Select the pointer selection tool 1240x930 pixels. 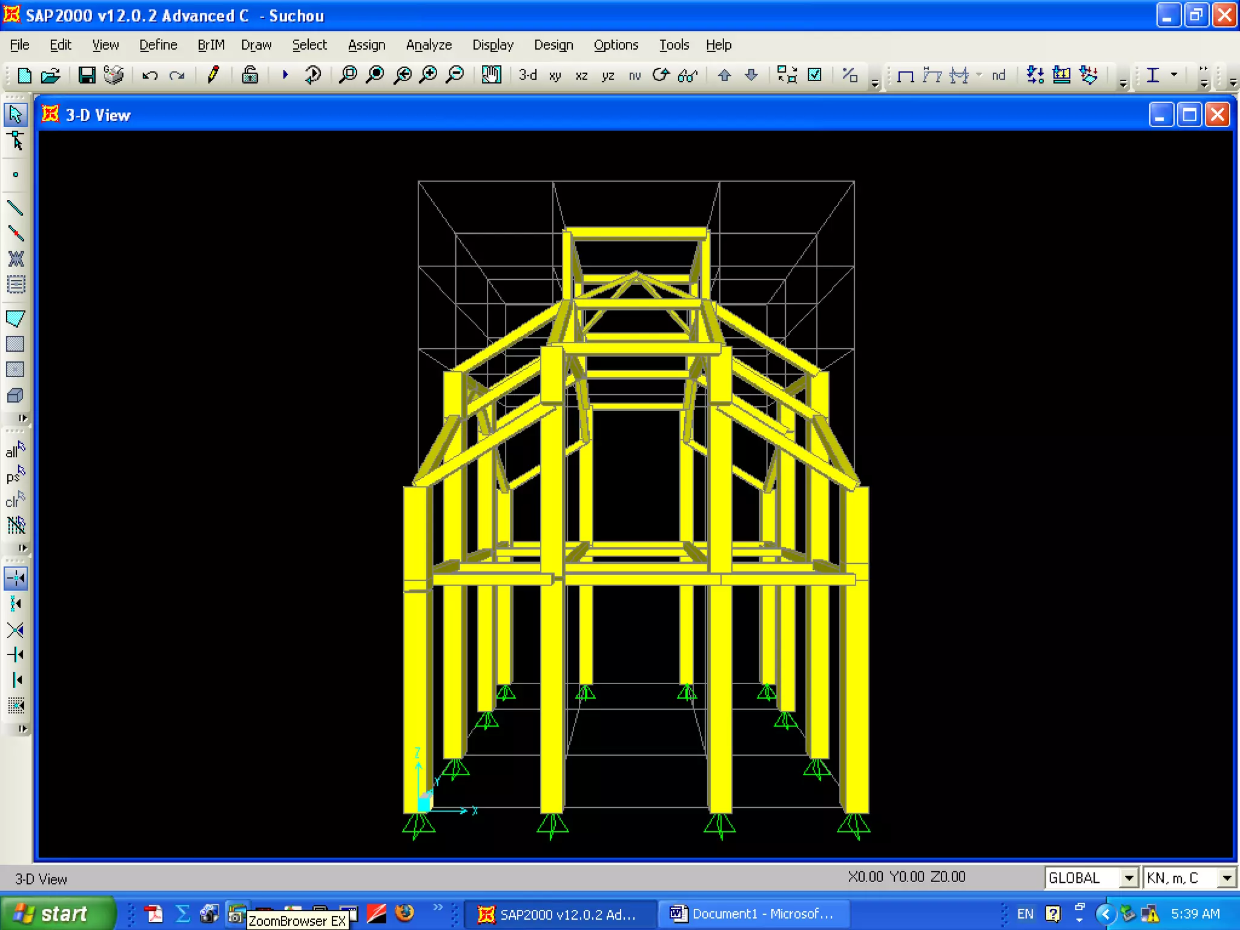16,114
